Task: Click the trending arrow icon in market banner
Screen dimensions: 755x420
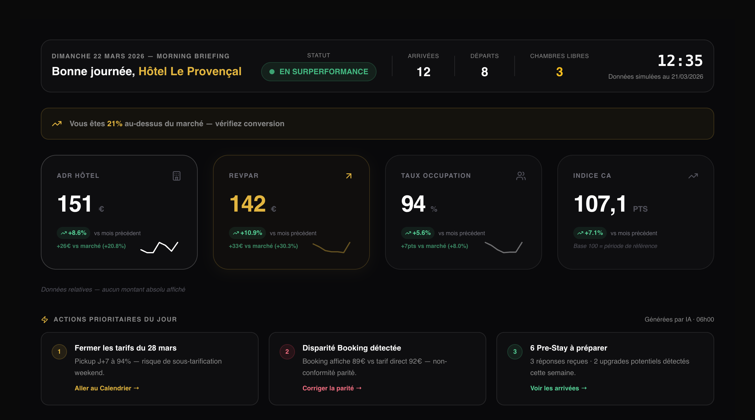Action: (x=57, y=124)
